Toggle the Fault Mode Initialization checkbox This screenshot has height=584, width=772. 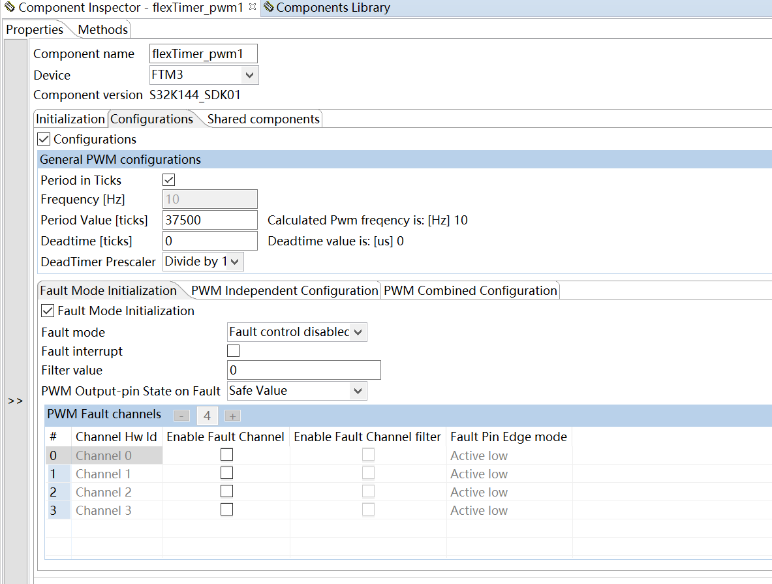[48, 311]
